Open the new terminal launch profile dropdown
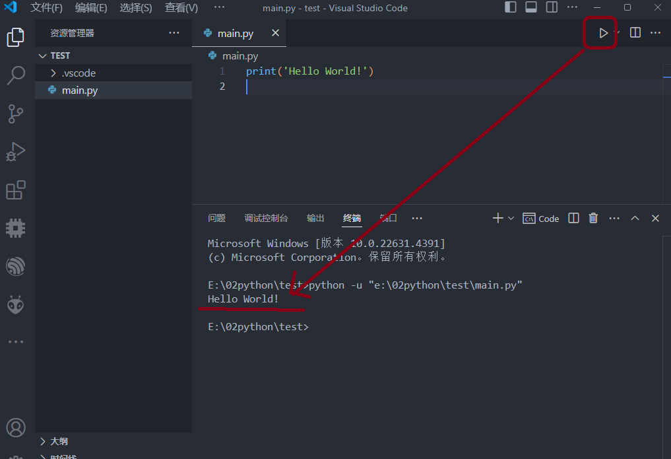This screenshot has width=671, height=459. pyautogui.click(x=511, y=219)
